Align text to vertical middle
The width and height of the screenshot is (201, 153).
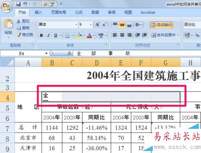pos(122,25)
